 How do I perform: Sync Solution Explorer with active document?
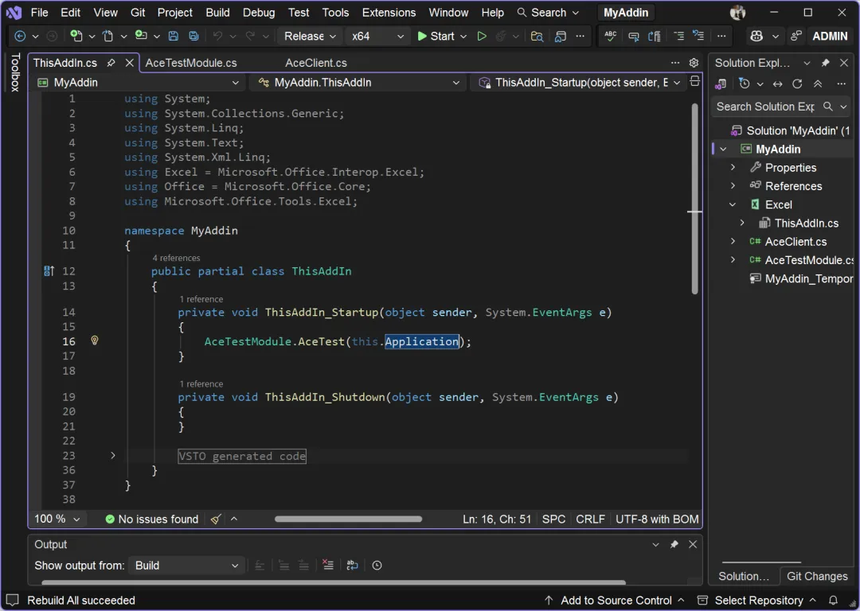tap(777, 84)
